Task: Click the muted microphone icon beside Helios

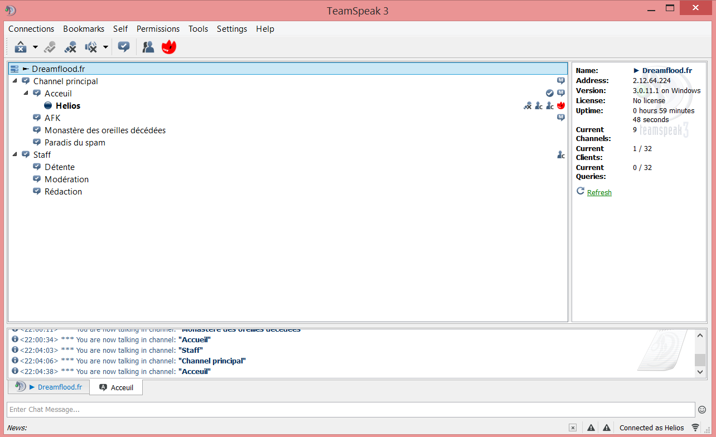Action: coord(528,106)
